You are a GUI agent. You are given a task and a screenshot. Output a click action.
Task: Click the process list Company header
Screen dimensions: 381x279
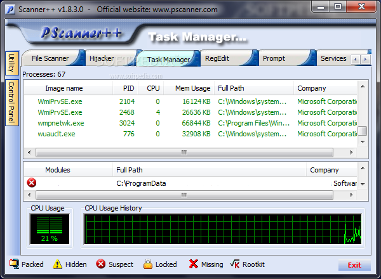click(325, 88)
